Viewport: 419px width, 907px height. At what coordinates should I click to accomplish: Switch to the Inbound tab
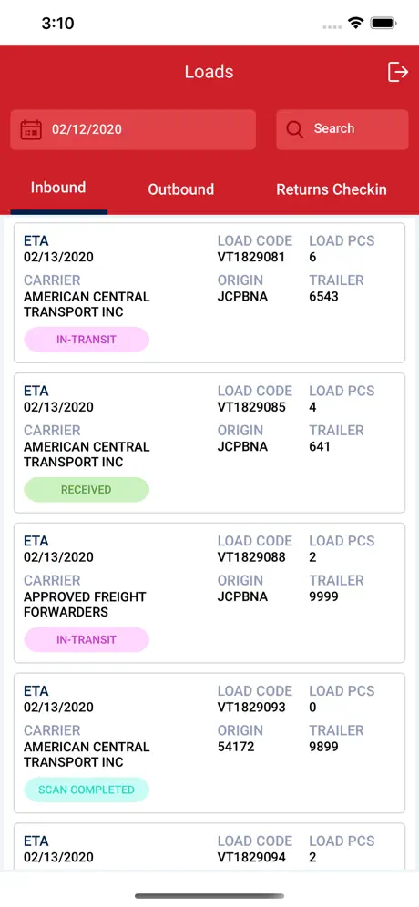[x=58, y=188]
